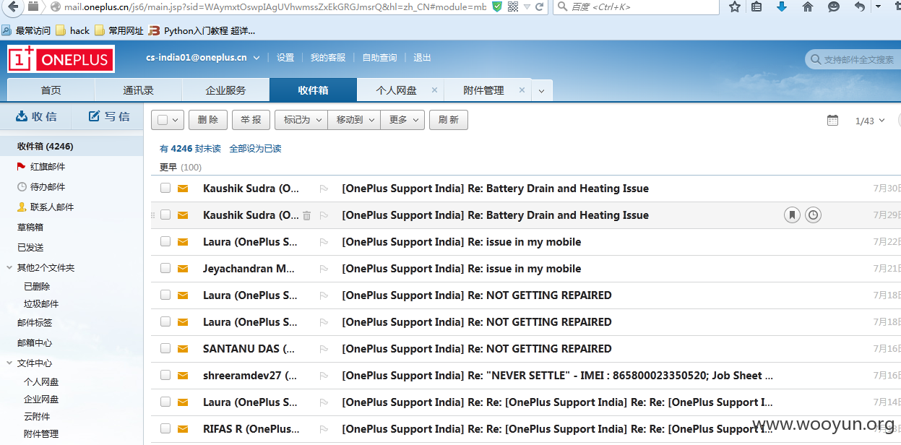Check the Laura 'issue in my mobile' checkbox
The image size is (901, 445).
coord(165,241)
